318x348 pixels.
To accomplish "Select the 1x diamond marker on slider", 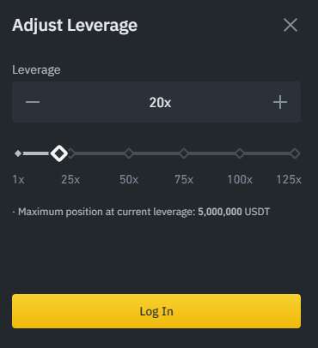I will [18, 153].
